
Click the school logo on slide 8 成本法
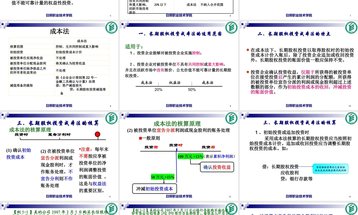click(x=111, y=28)
